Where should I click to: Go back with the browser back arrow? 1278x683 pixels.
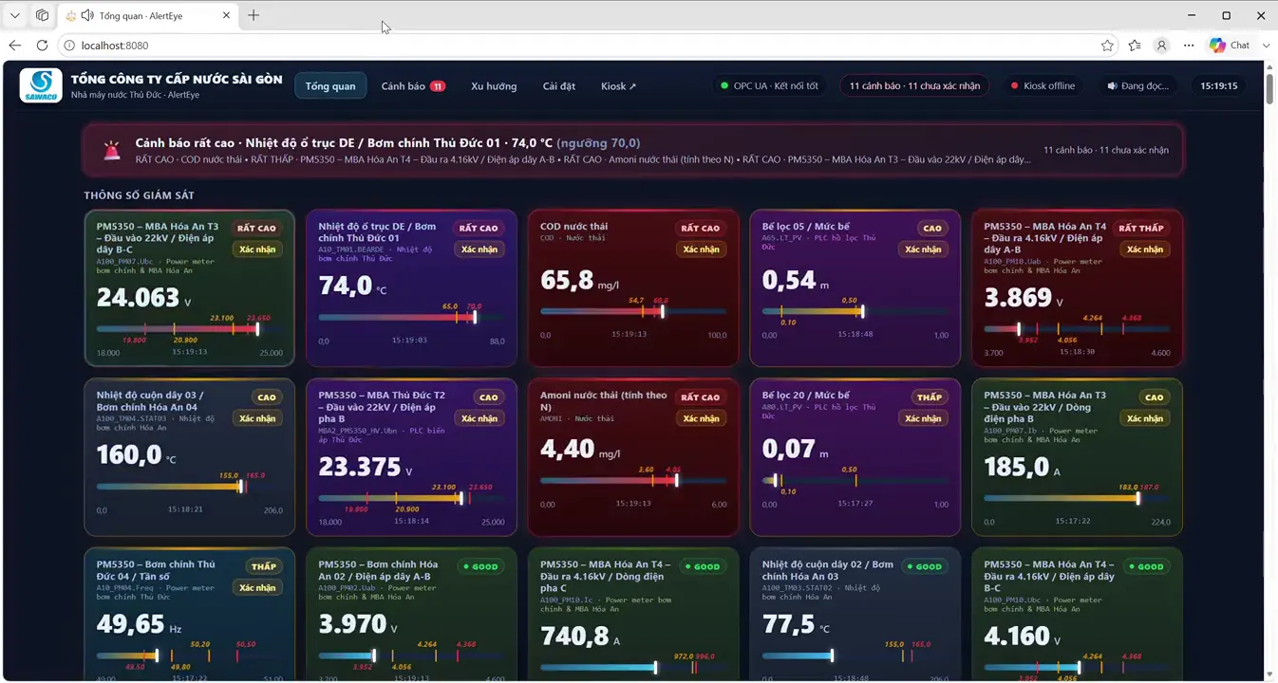coord(14,46)
